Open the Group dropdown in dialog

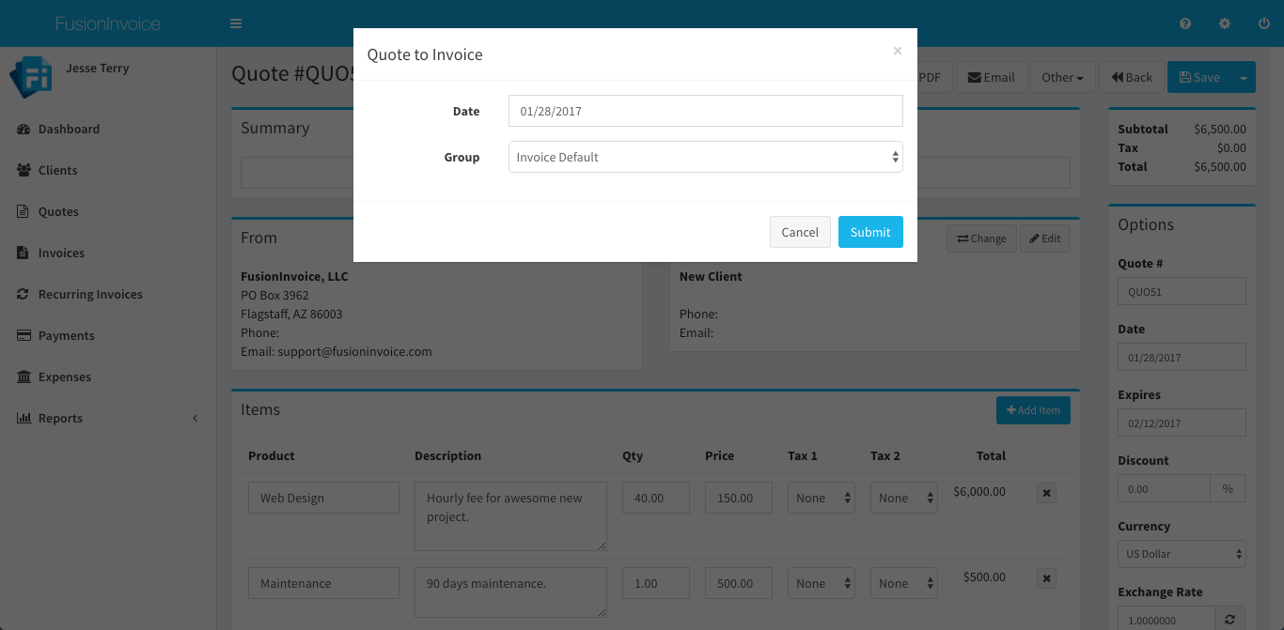[705, 157]
